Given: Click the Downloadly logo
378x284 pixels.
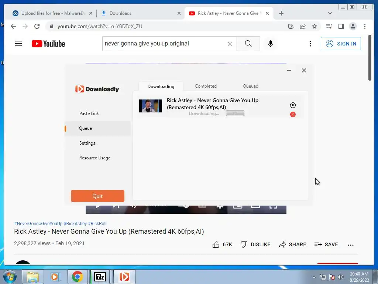Looking at the screenshot, I should pos(97,89).
